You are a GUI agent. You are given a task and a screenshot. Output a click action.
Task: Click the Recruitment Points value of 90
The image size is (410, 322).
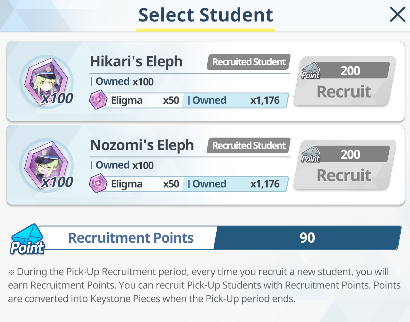point(307,238)
